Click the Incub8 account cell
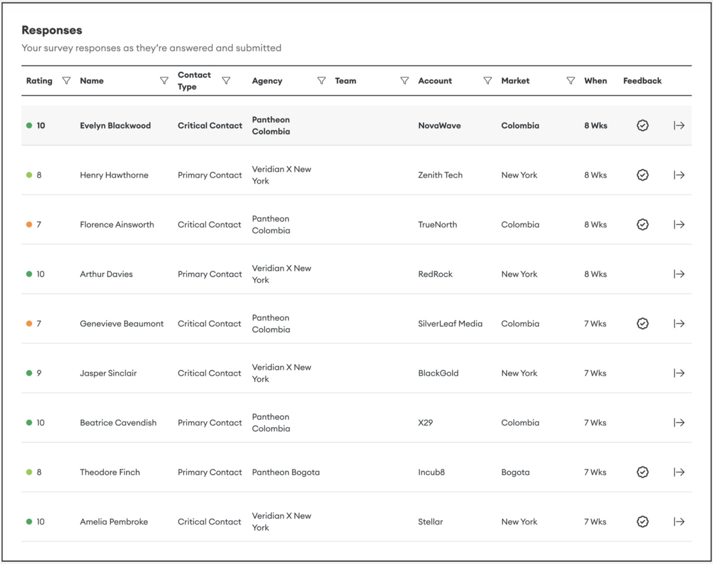 click(x=431, y=472)
